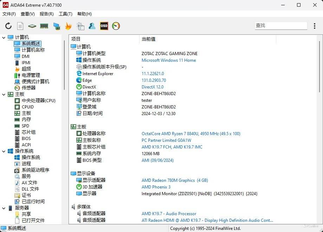Click the CPU chip toolbar icon
Image resolution: width=323 pixels, height=232 pixels.
(x=32, y=26)
